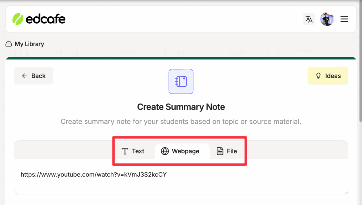Switch to the Text tab
362x205 pixels.
tap(133, 151)
